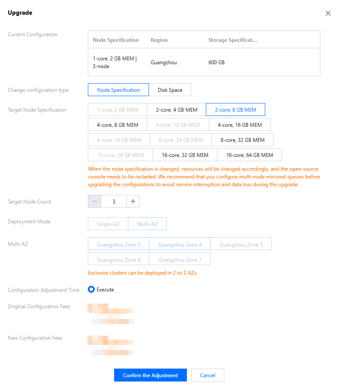Pick the 4-core, 8 GB MEM option
This screenshot has height=391, width=338.
pos(118,125)
